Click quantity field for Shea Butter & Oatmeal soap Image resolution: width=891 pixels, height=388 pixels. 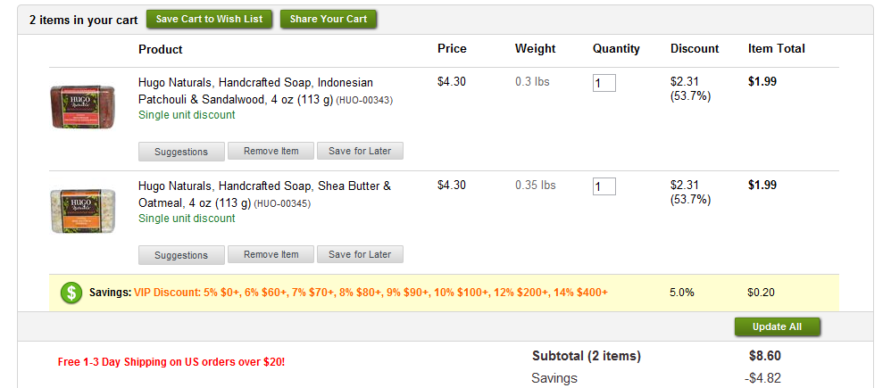point(604,186)
